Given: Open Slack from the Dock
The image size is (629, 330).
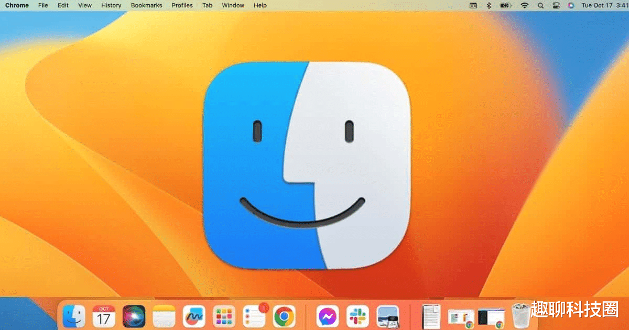Looking at the screenshot, I should [358, 316].
